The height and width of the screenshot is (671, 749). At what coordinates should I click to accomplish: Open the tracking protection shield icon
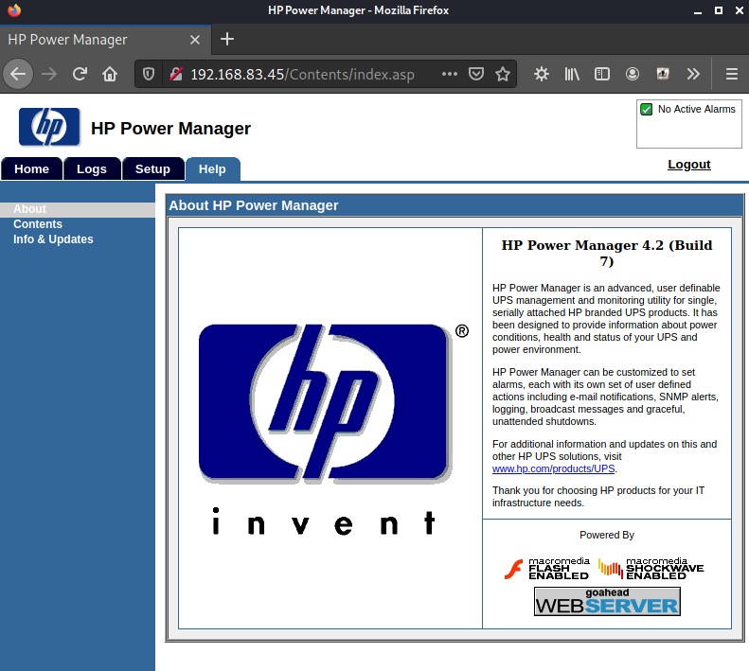point(149,74)
